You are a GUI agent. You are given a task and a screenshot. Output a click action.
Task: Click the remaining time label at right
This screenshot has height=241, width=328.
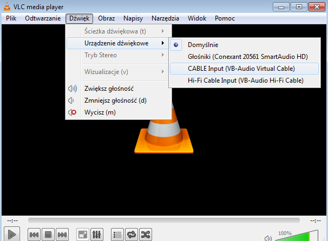pyautogui.click(x=316, y=220)
